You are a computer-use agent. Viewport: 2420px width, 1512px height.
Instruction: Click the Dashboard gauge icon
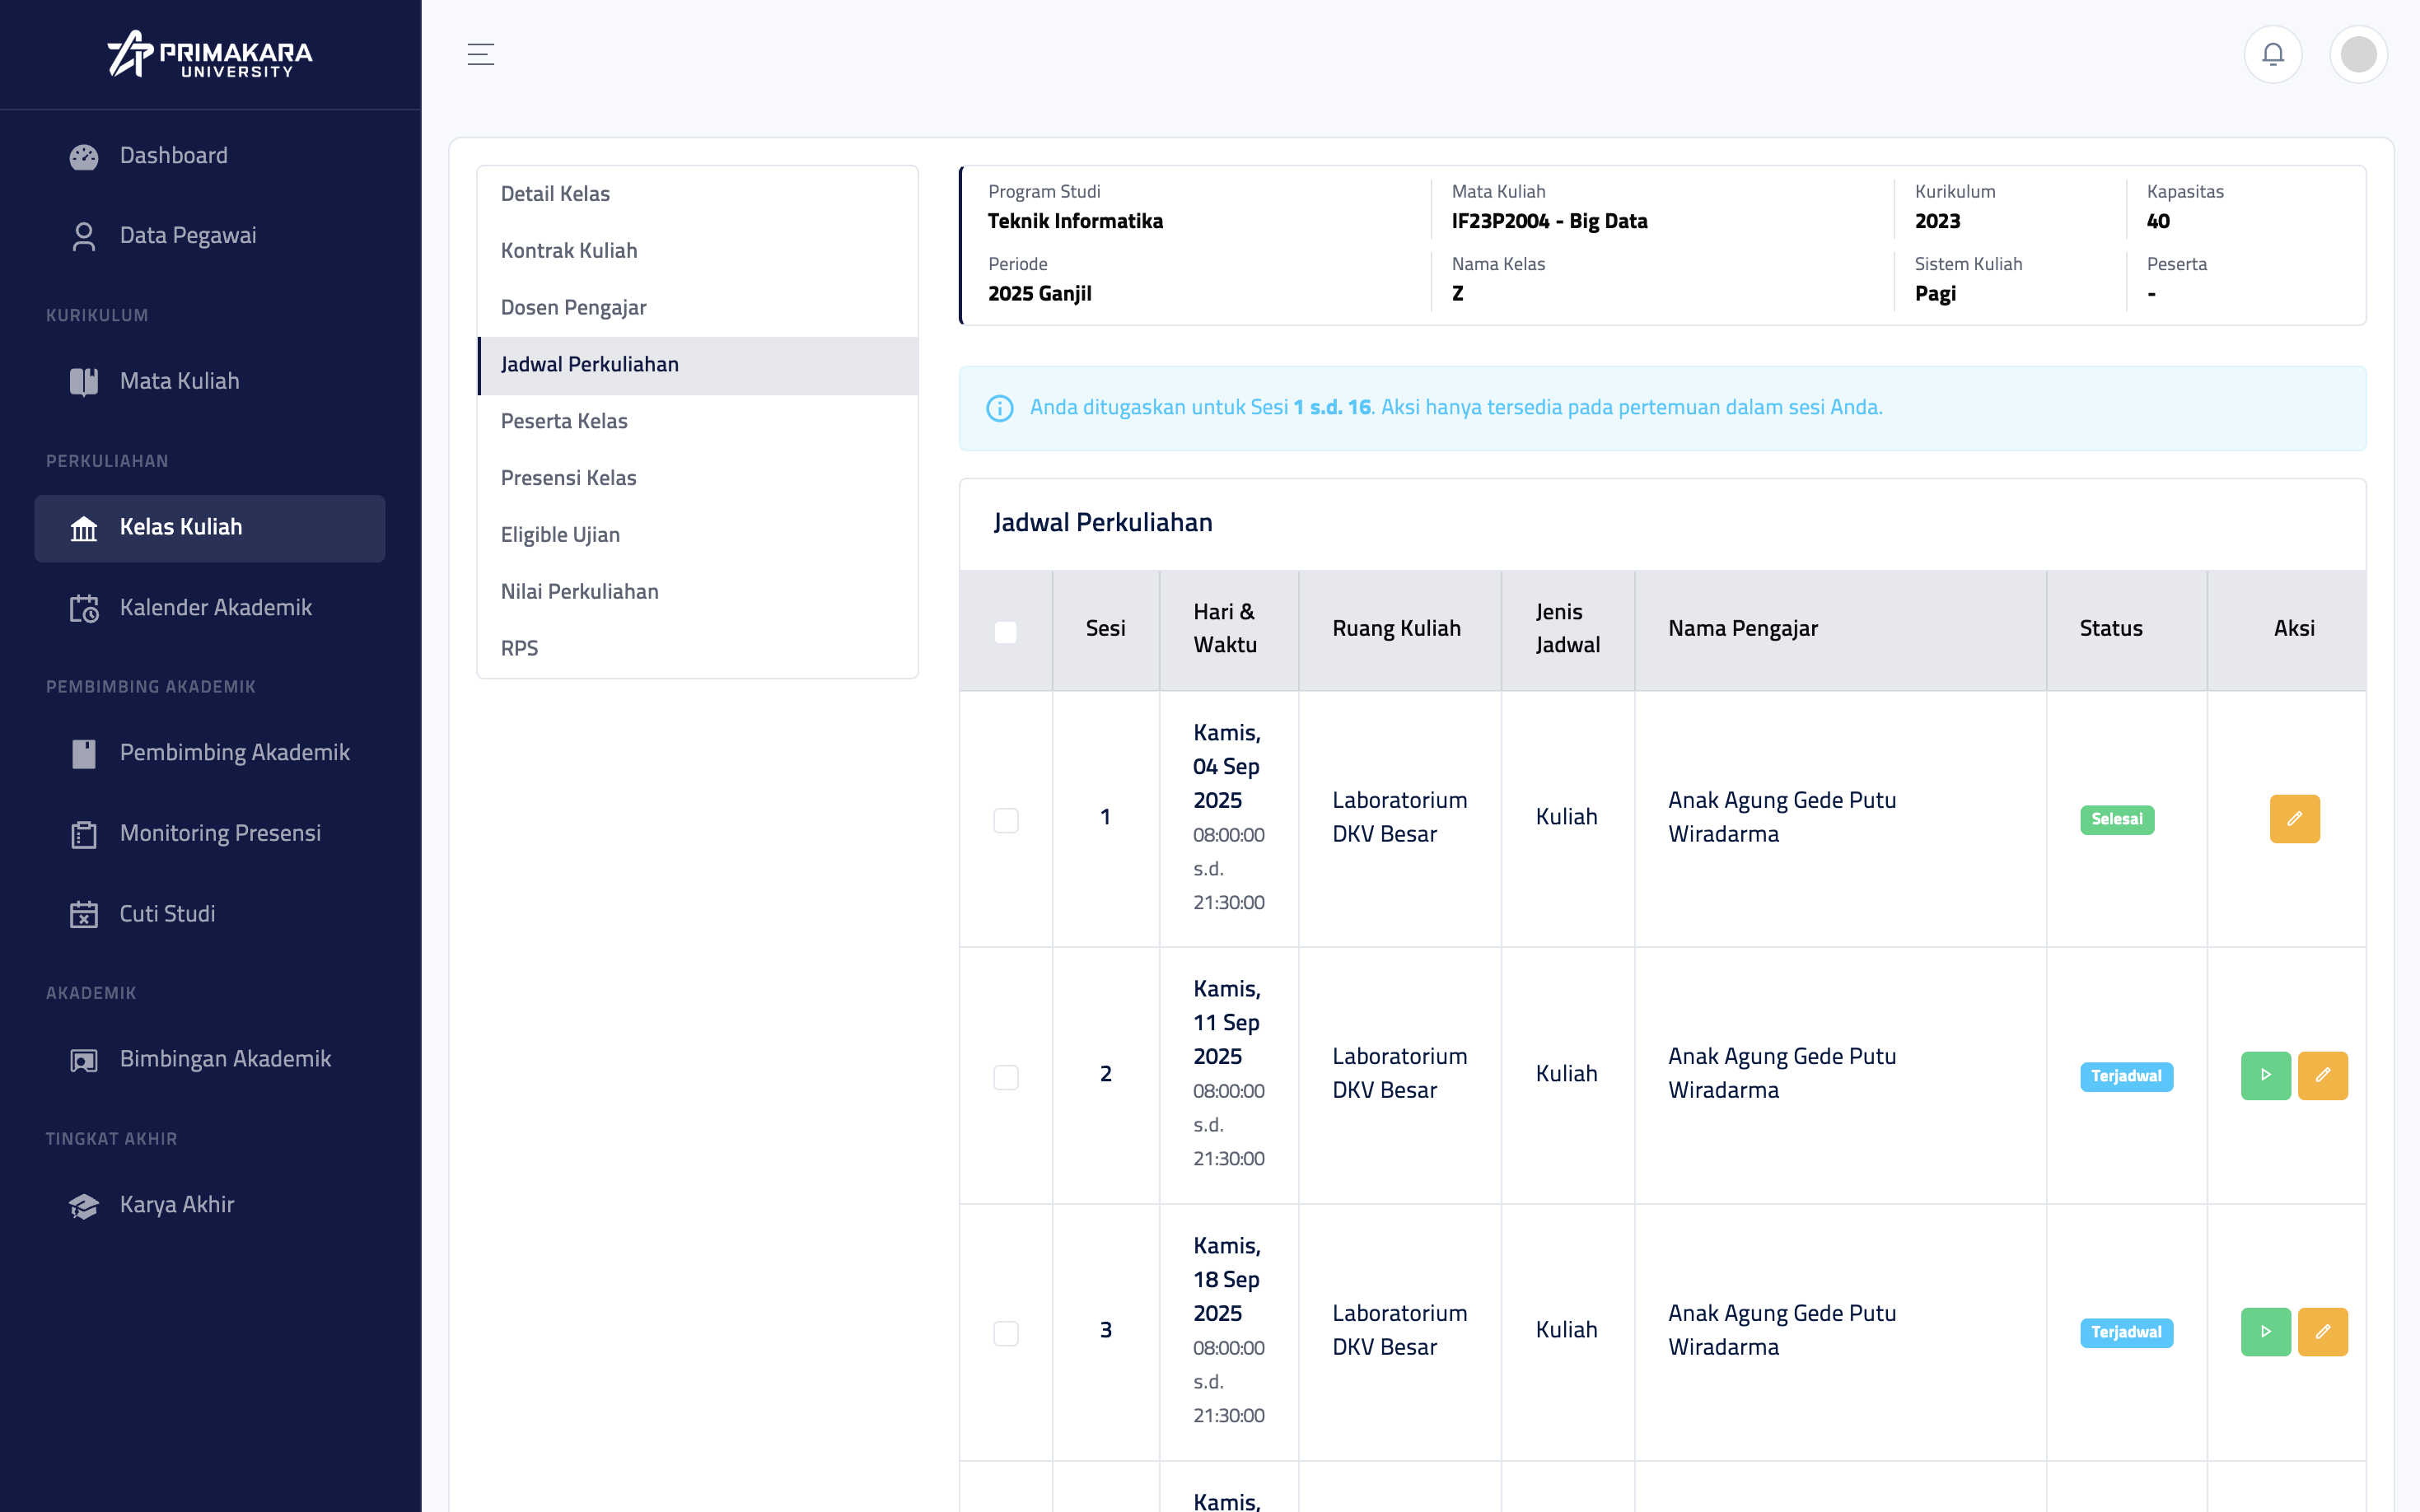point(84,156)
